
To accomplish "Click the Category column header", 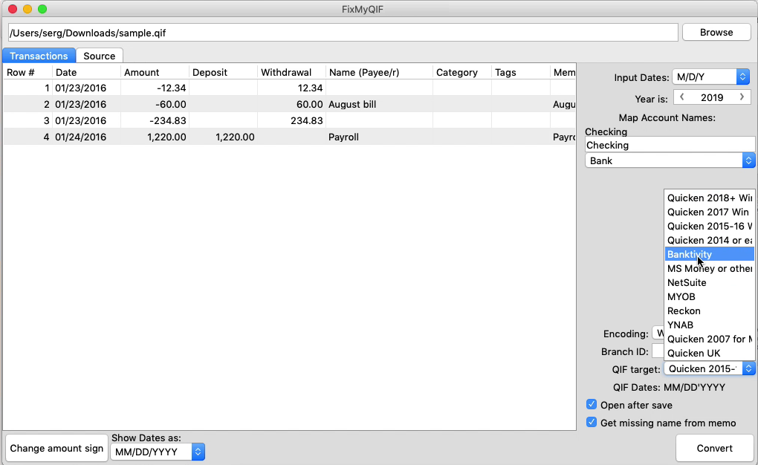I will [x=462, y=72].
